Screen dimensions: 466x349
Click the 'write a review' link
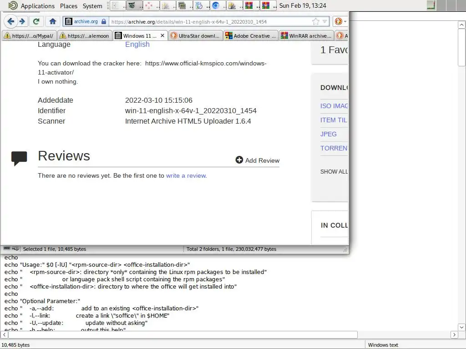(x=186, y=175)
